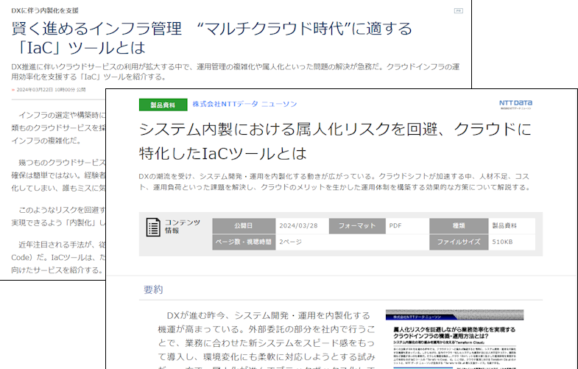Click the ファイルサイズ label cell
This screenshot has width=578, height=369.
(x=459, y=242)
